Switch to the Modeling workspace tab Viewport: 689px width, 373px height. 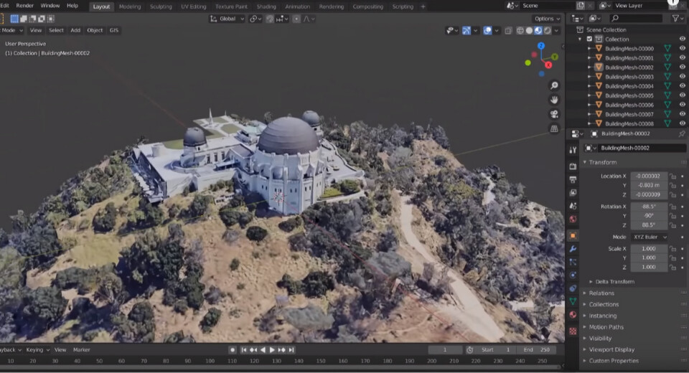(130, 6)
